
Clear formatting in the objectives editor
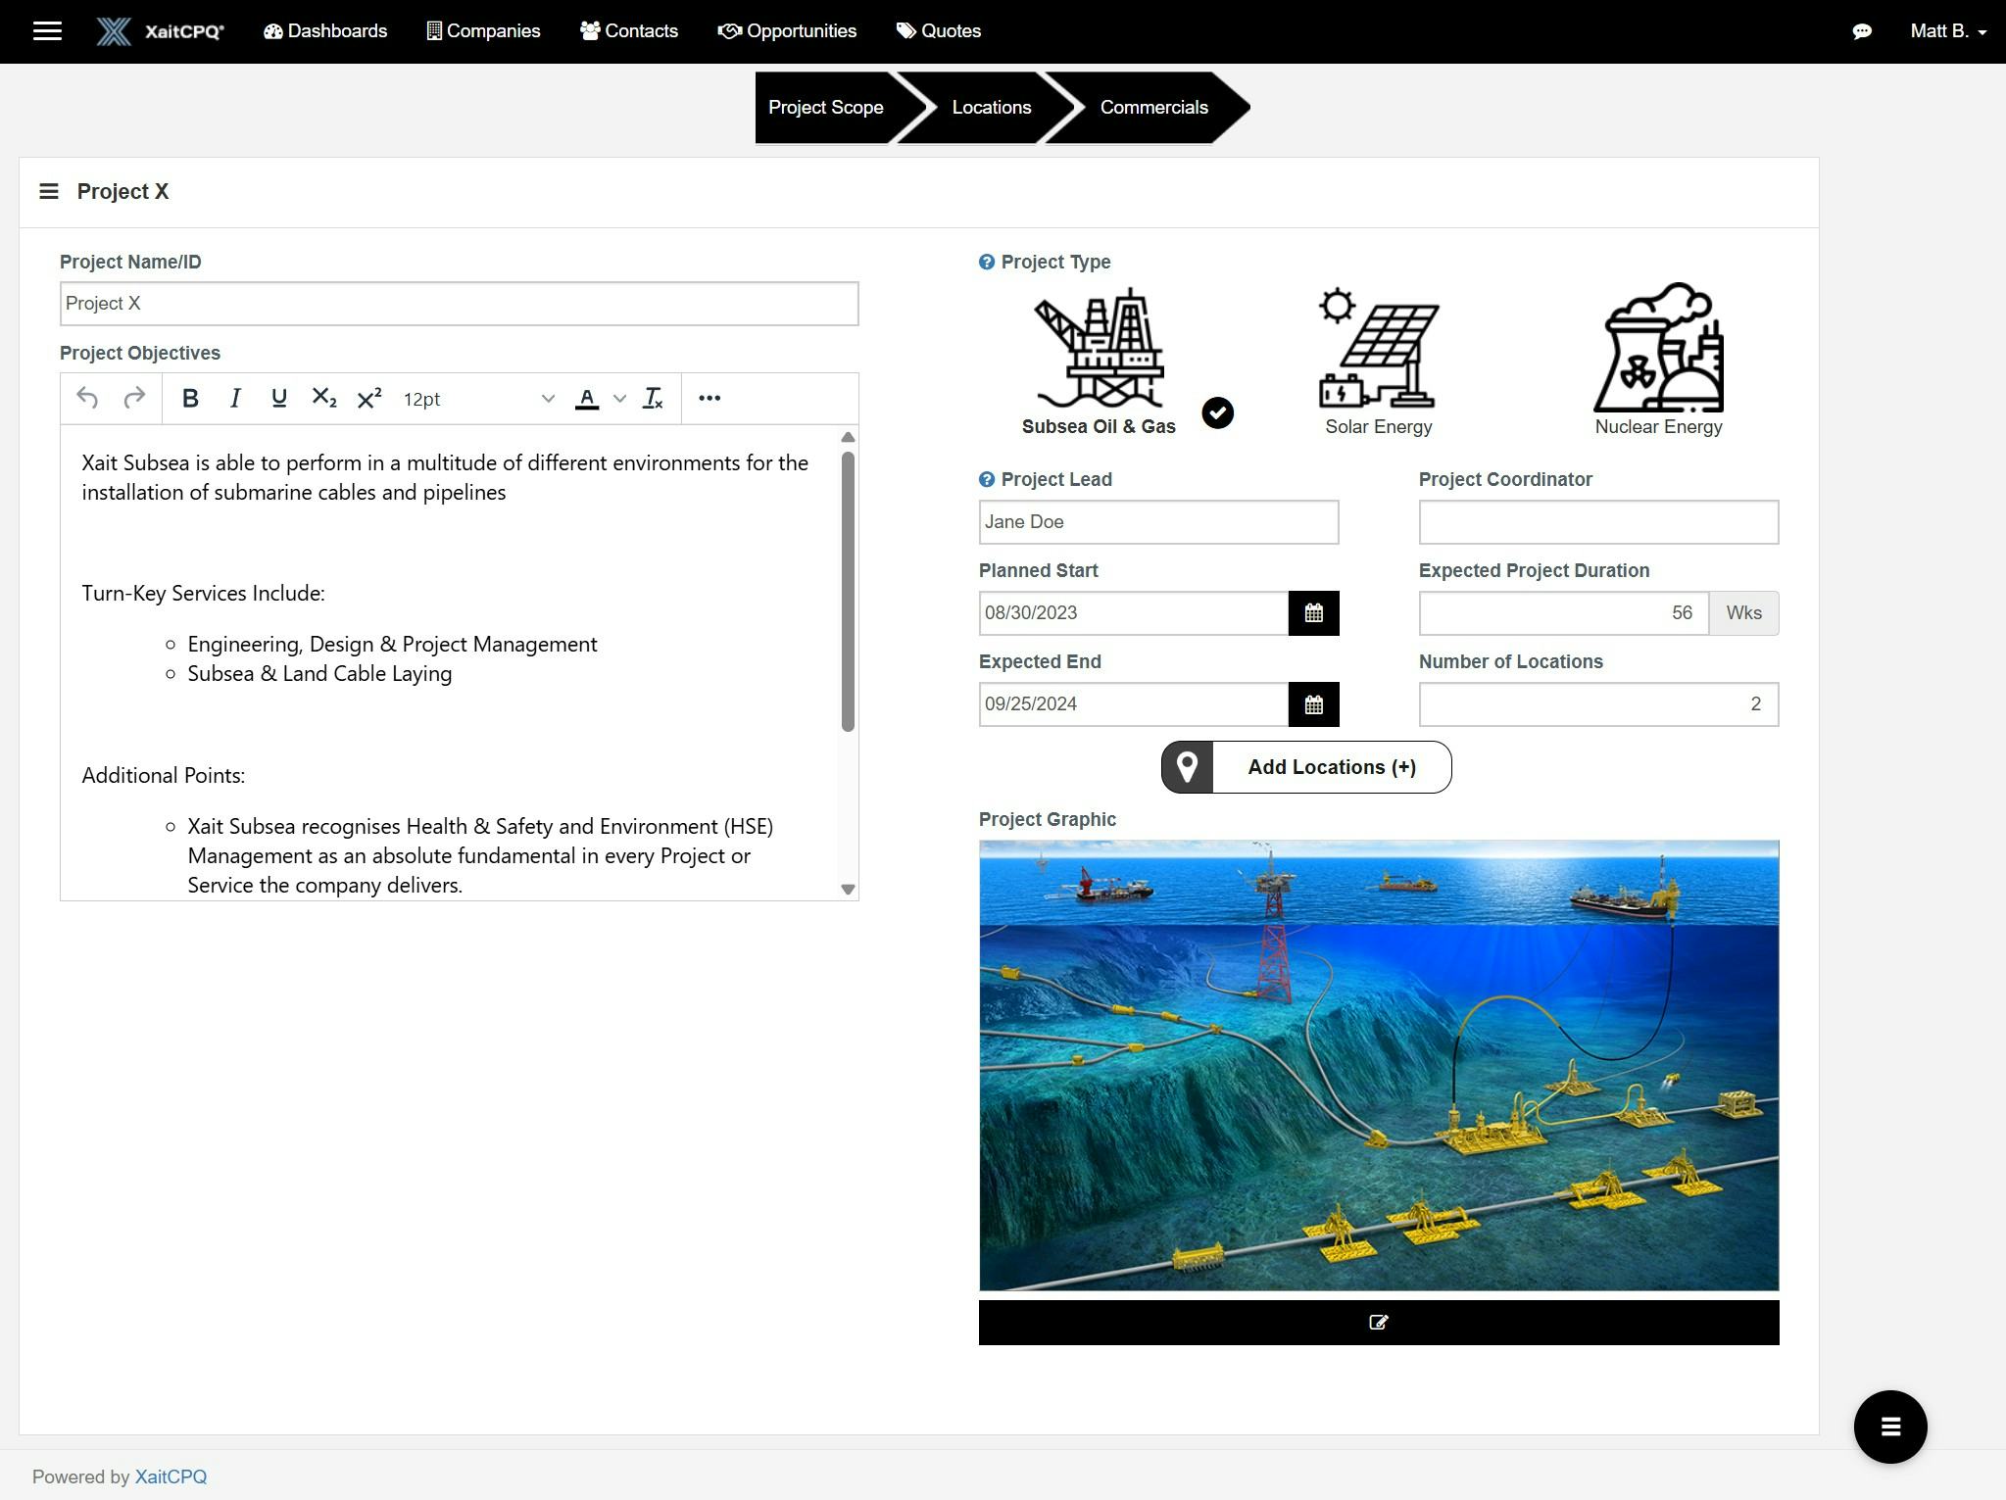[652, 398]
